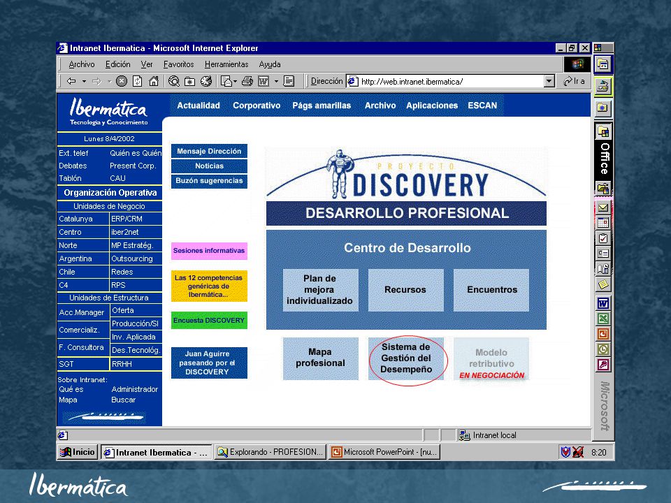Open the Encuentros box
Viewport: 671px width, 503px height.
[491, 289]
